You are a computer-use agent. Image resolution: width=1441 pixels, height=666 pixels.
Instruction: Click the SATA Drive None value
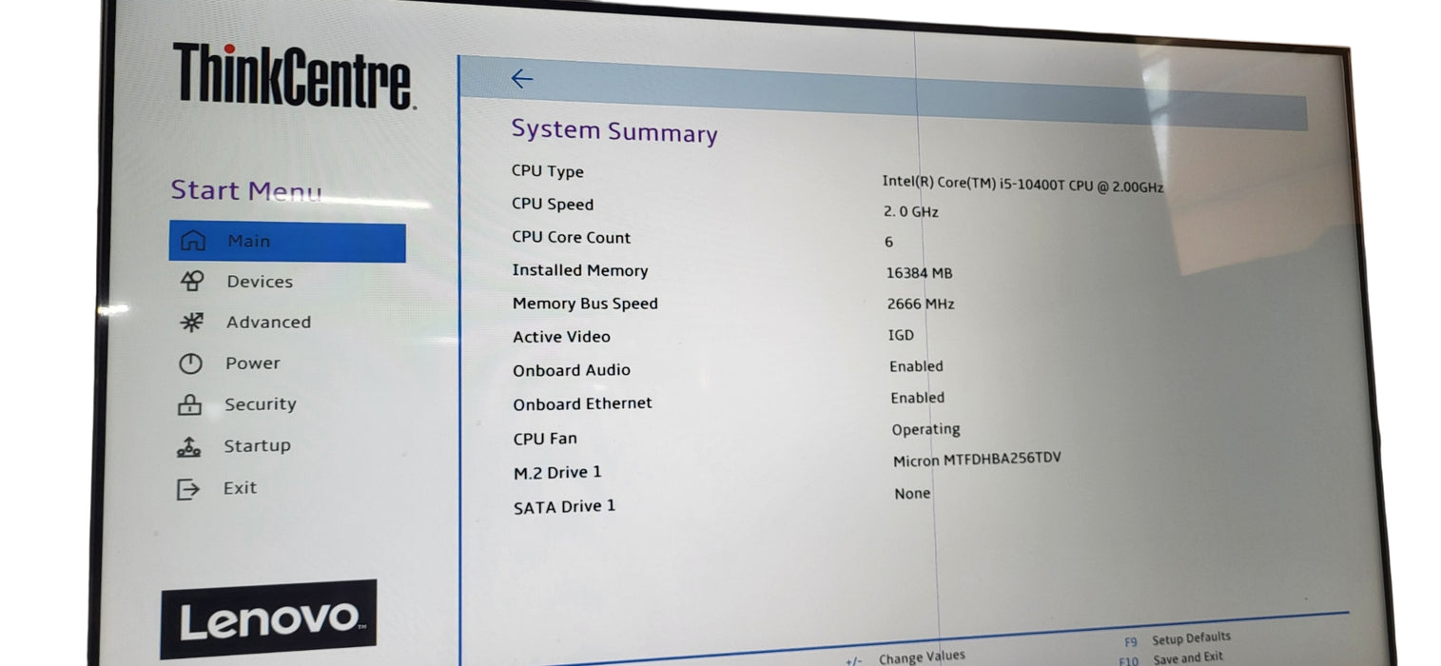[x=912, y=494]
